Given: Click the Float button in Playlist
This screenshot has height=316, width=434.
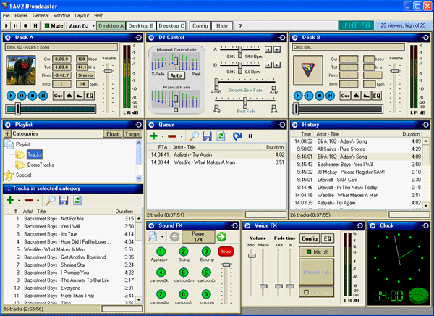Looking at the screenshot, I should coord(112,134).
